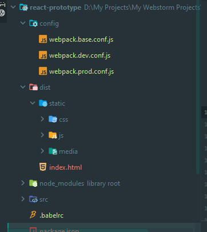Select the .babelrc file

[x=51, y=215]
